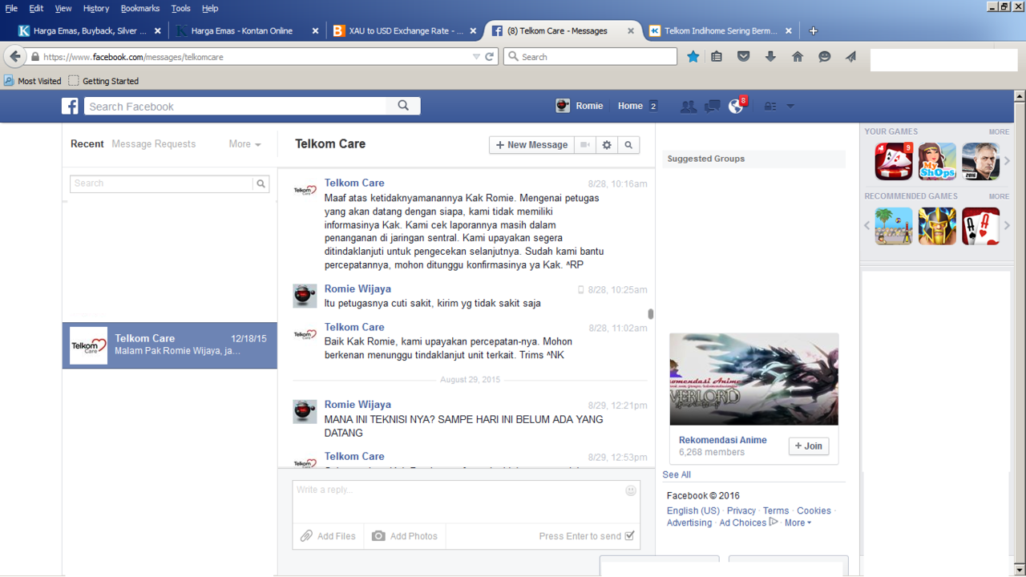Open the History menu

95,8
